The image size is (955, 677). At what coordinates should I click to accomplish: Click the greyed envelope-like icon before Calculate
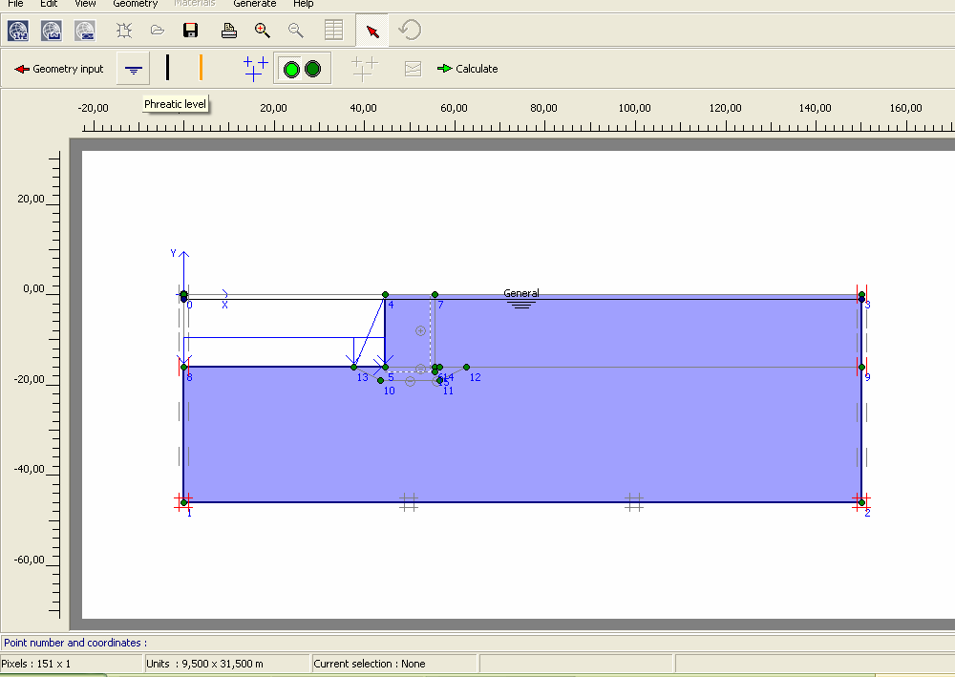pos(413,69)
